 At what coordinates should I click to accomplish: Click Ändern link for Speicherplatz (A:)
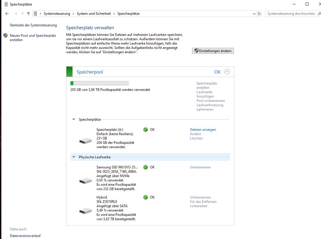tap(195, 134)
